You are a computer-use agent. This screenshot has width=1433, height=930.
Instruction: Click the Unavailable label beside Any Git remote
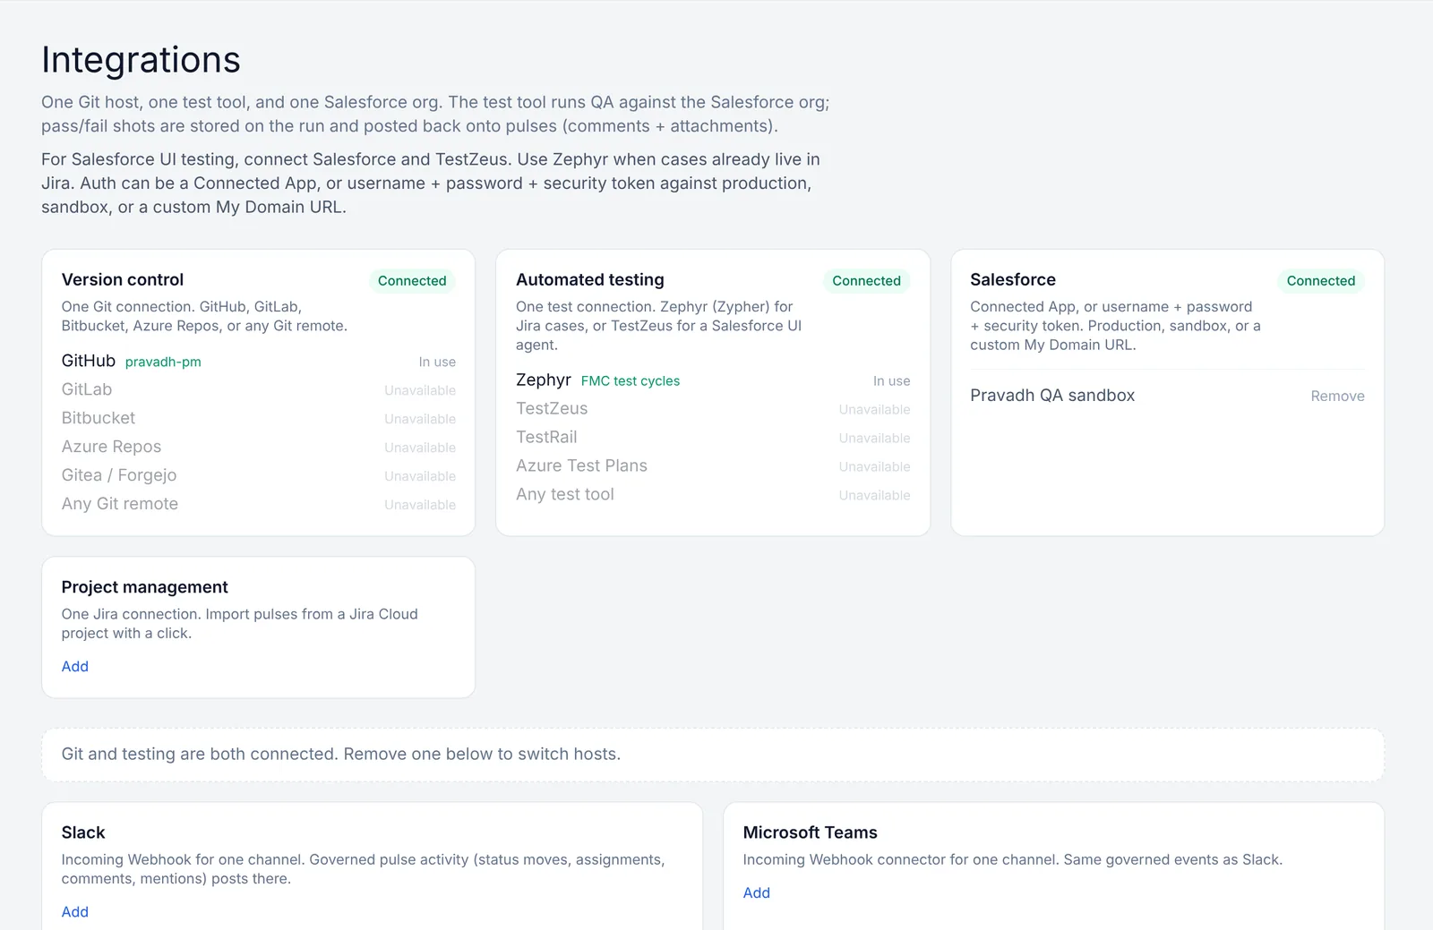point(420,505)
